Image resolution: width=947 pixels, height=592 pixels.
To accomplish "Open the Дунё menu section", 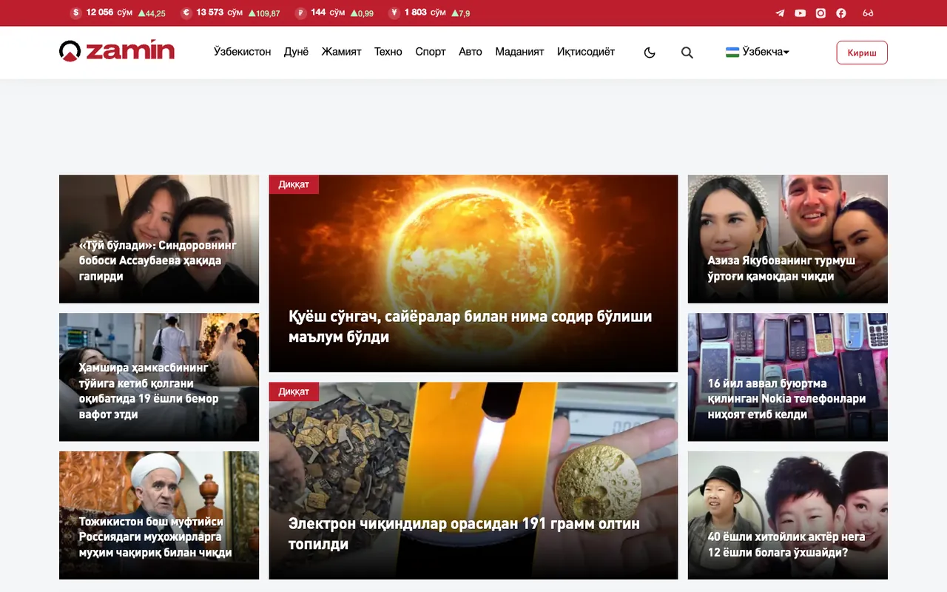I will [x=296, y=52].
